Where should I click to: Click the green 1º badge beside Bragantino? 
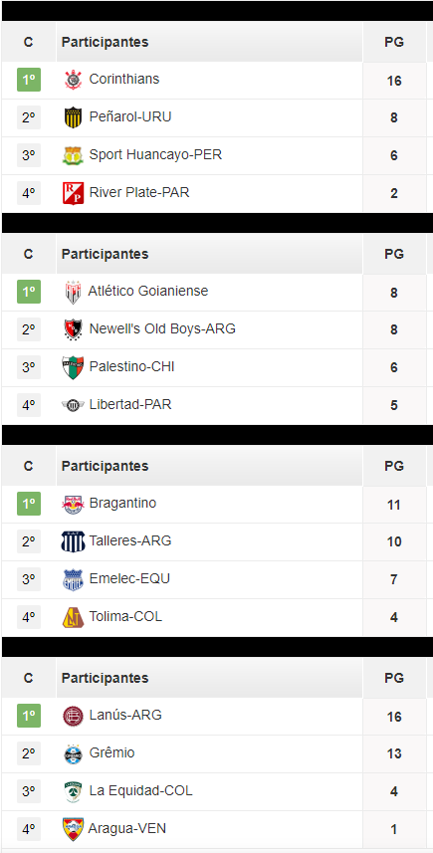28,504
